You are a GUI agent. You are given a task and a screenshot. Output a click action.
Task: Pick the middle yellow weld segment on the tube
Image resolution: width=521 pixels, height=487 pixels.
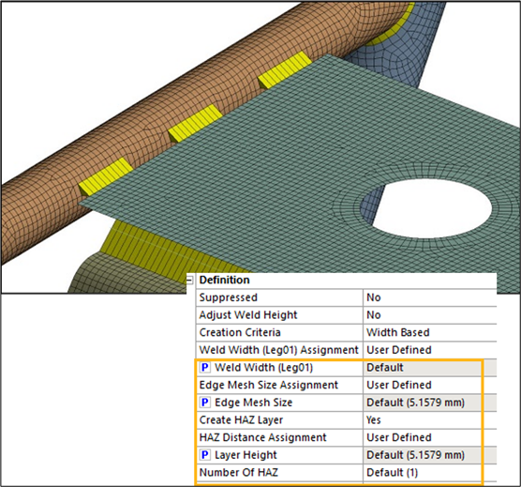click(x=195, y=124)
